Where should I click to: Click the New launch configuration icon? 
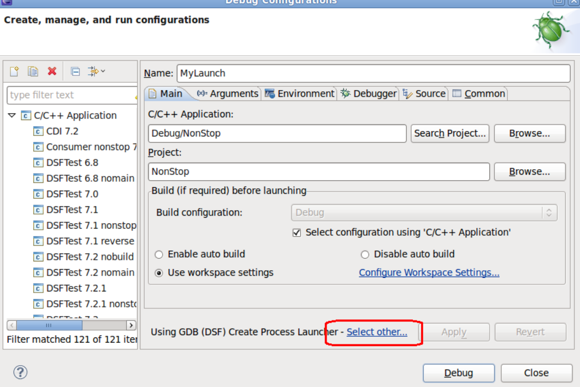point(14,71)
